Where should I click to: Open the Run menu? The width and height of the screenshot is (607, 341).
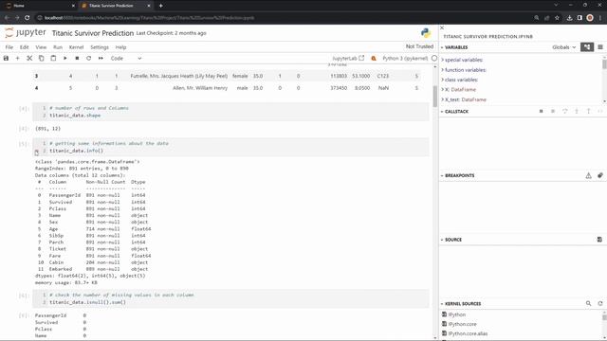coord(58,47)
